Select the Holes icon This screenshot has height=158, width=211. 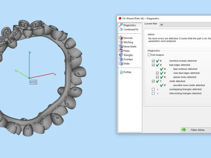pyautogui.click(x=121, y=50)
